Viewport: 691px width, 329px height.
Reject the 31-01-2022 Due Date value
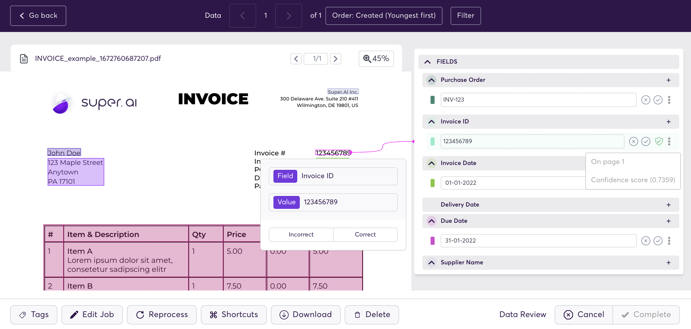point(645,241)
